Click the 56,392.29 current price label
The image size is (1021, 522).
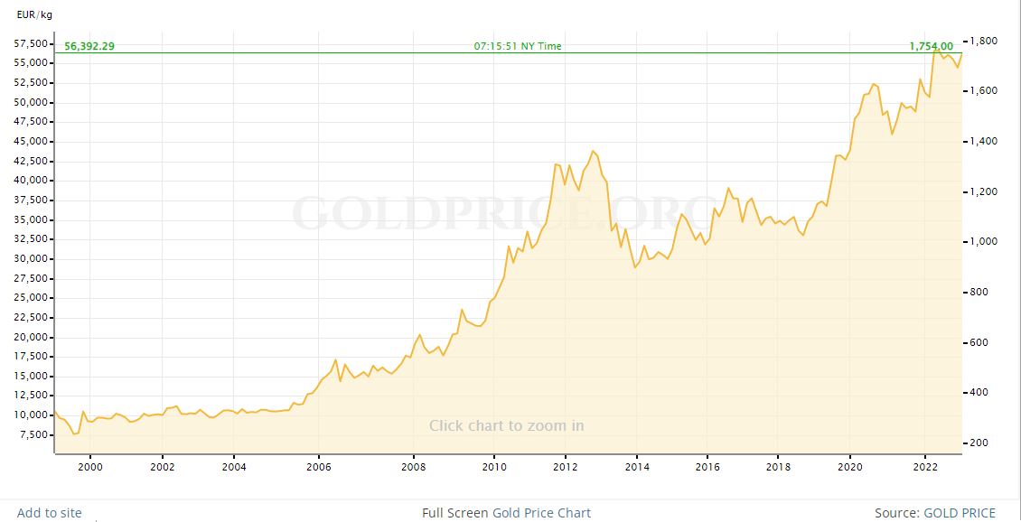click(x=89, y=46)
